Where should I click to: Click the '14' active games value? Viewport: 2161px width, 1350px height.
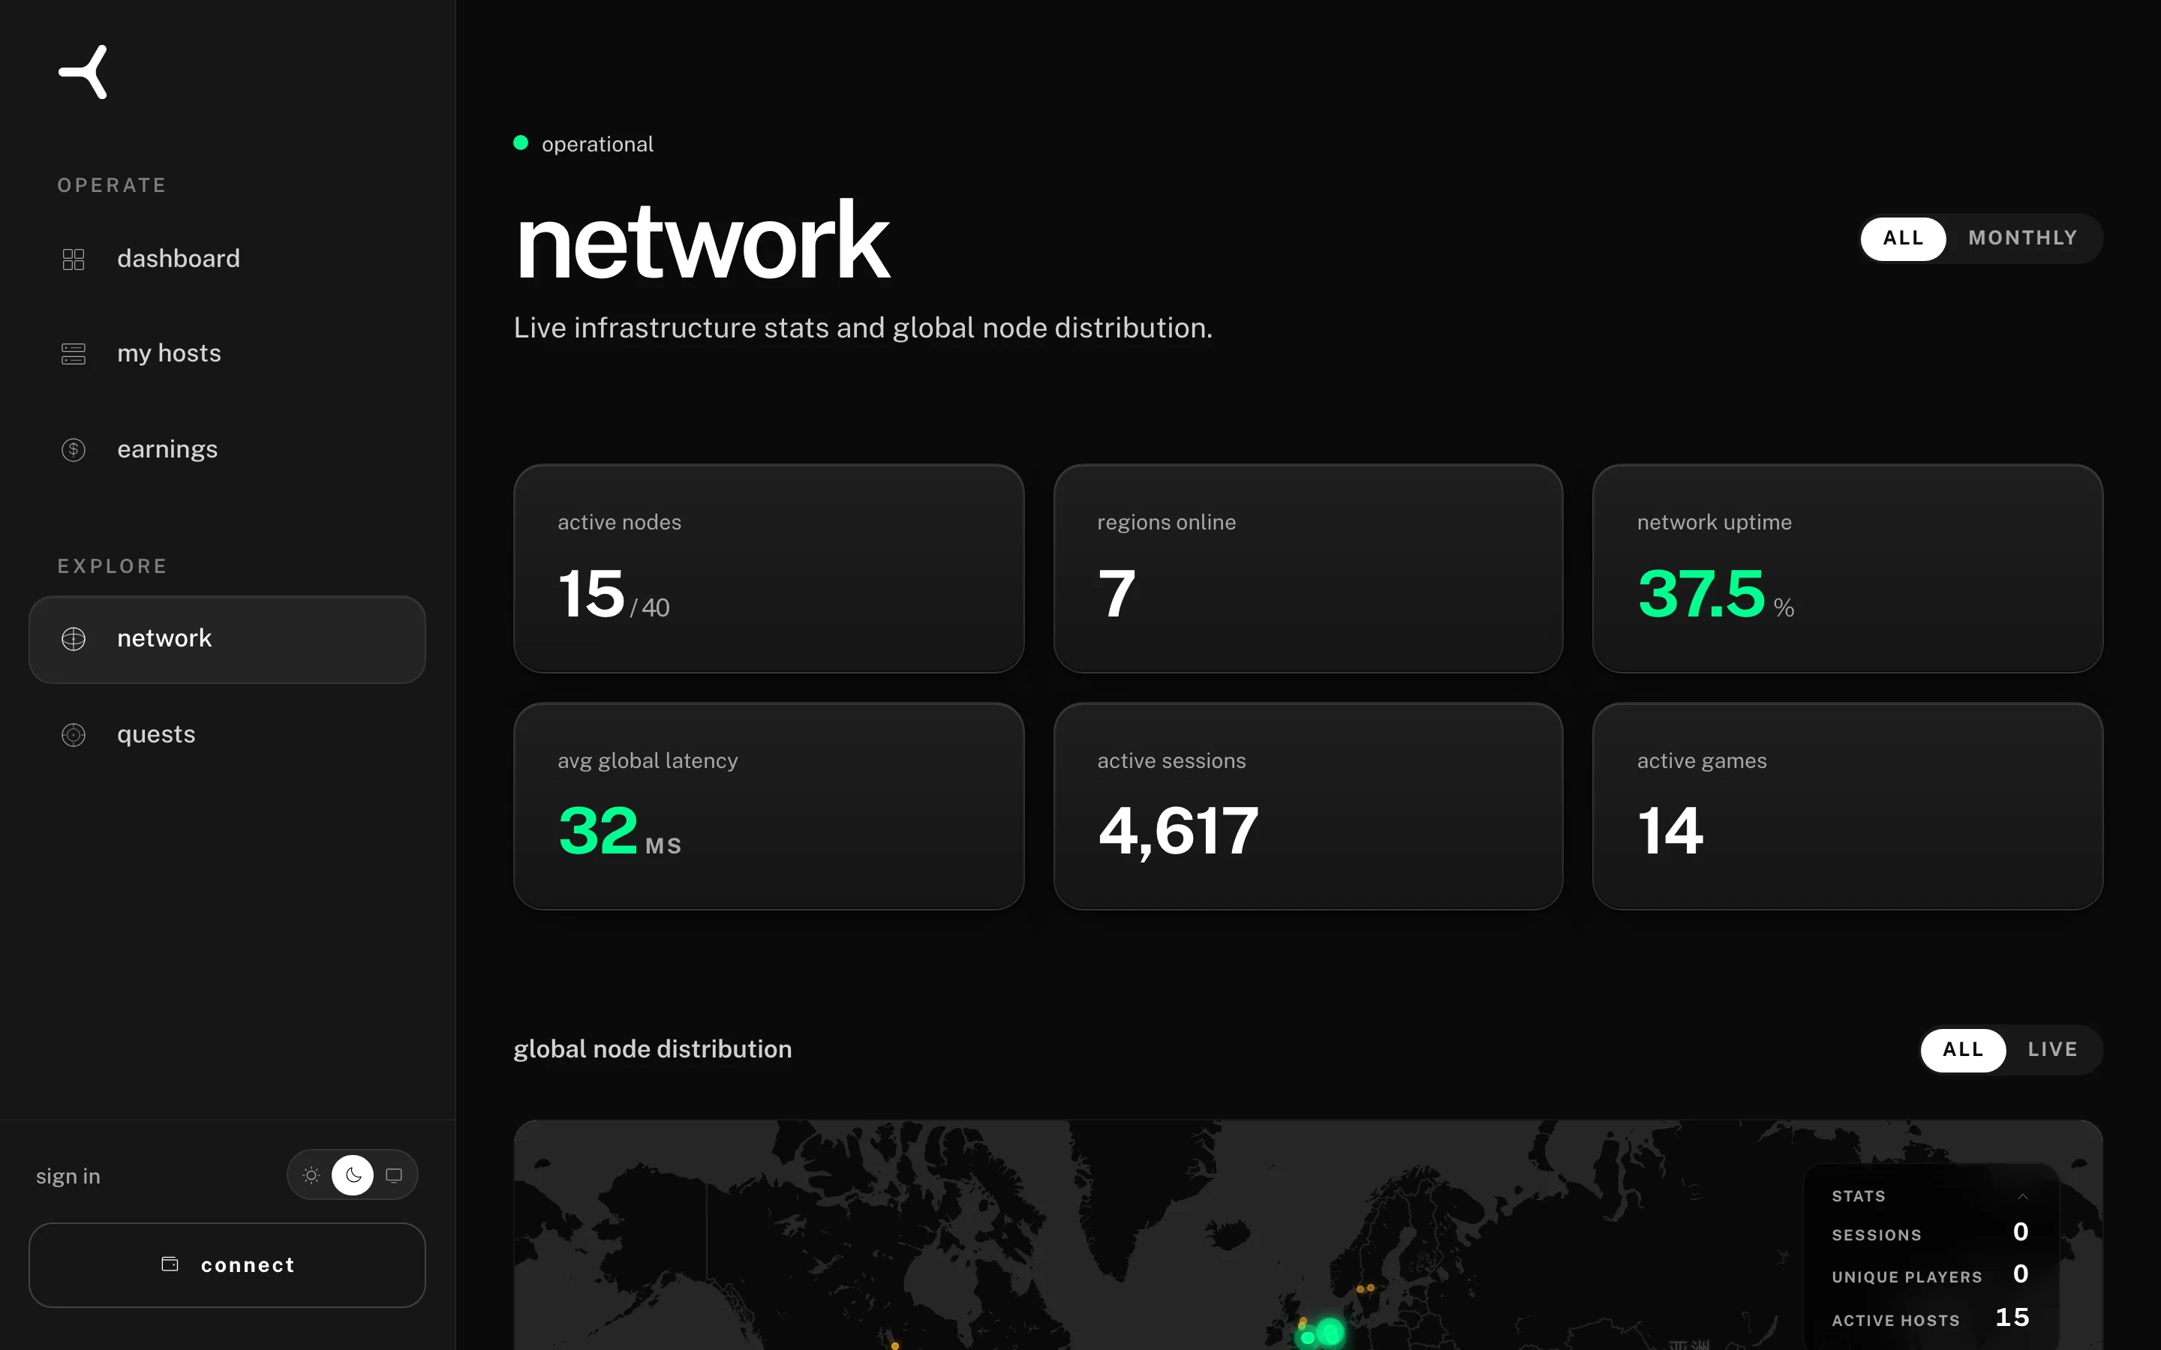coord(1670,831)
